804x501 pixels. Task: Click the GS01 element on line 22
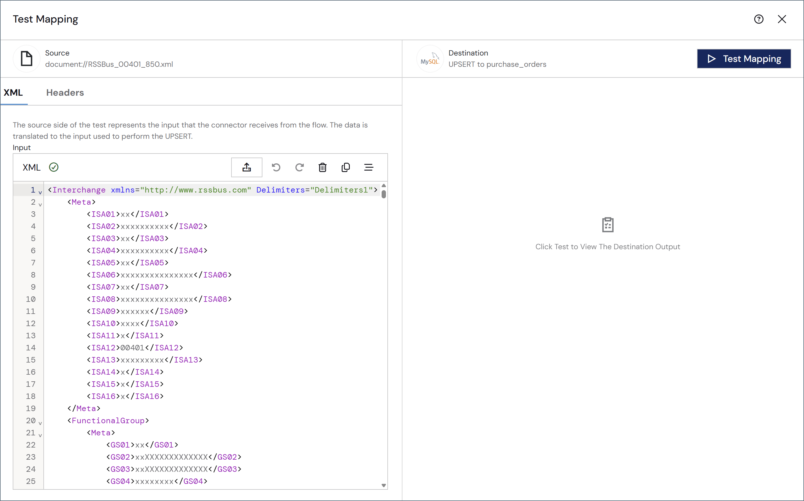tap(142, 445)
